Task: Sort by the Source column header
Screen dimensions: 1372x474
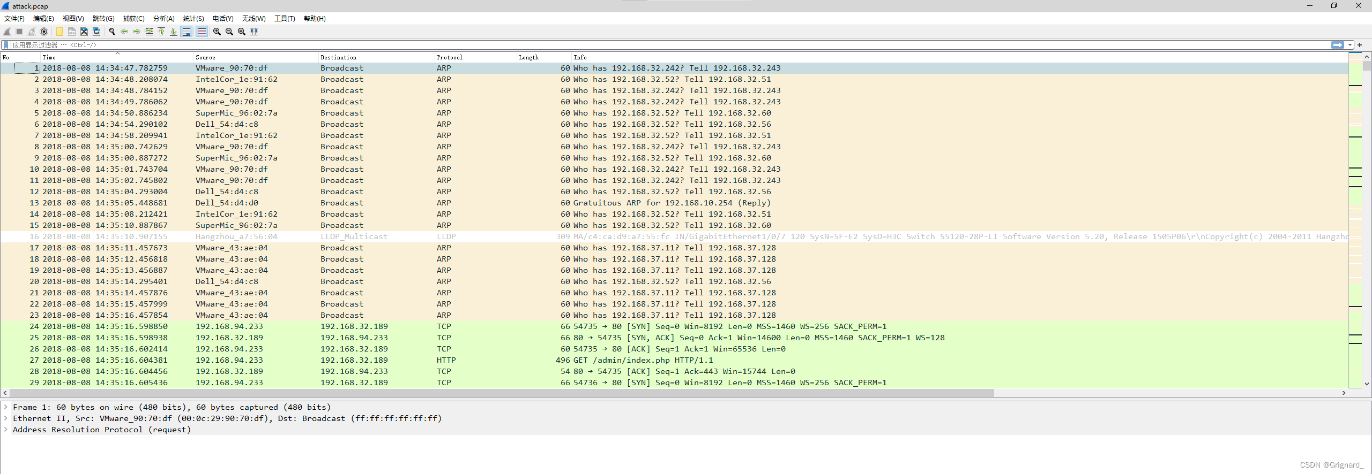Action: click(256, 57)
